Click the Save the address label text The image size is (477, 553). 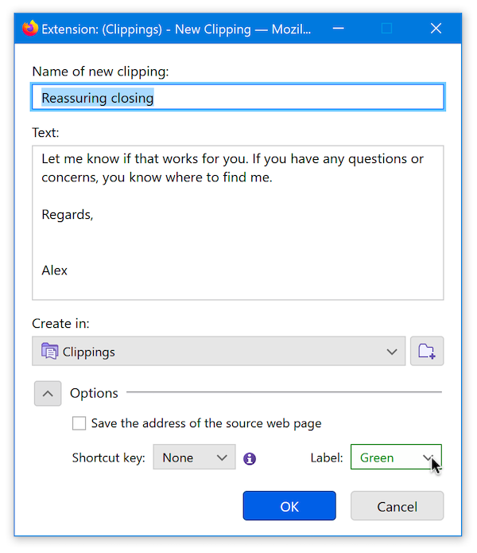coord(207,423)
